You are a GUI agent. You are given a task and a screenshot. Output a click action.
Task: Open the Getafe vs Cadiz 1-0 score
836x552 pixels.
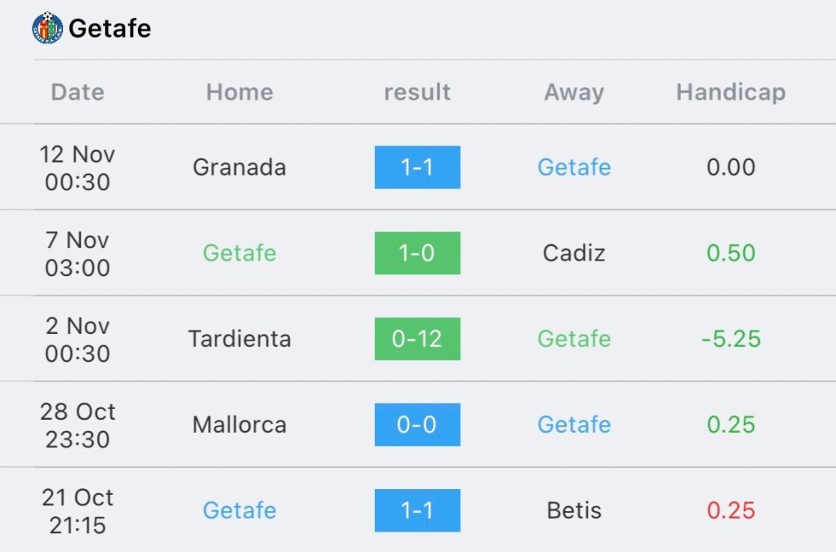tap(417, 253)
